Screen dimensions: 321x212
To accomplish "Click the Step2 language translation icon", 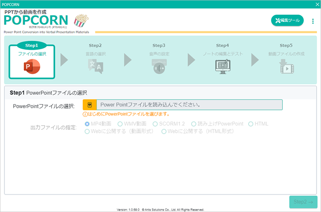I will pyautogui.click(x=95, y=66).
